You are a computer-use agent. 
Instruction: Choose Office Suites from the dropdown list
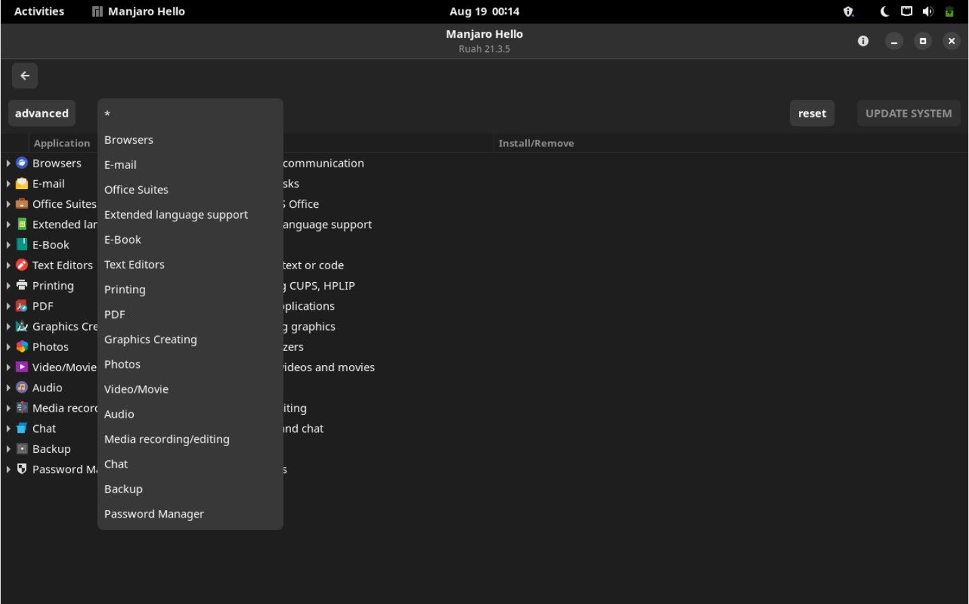[190, 190]
